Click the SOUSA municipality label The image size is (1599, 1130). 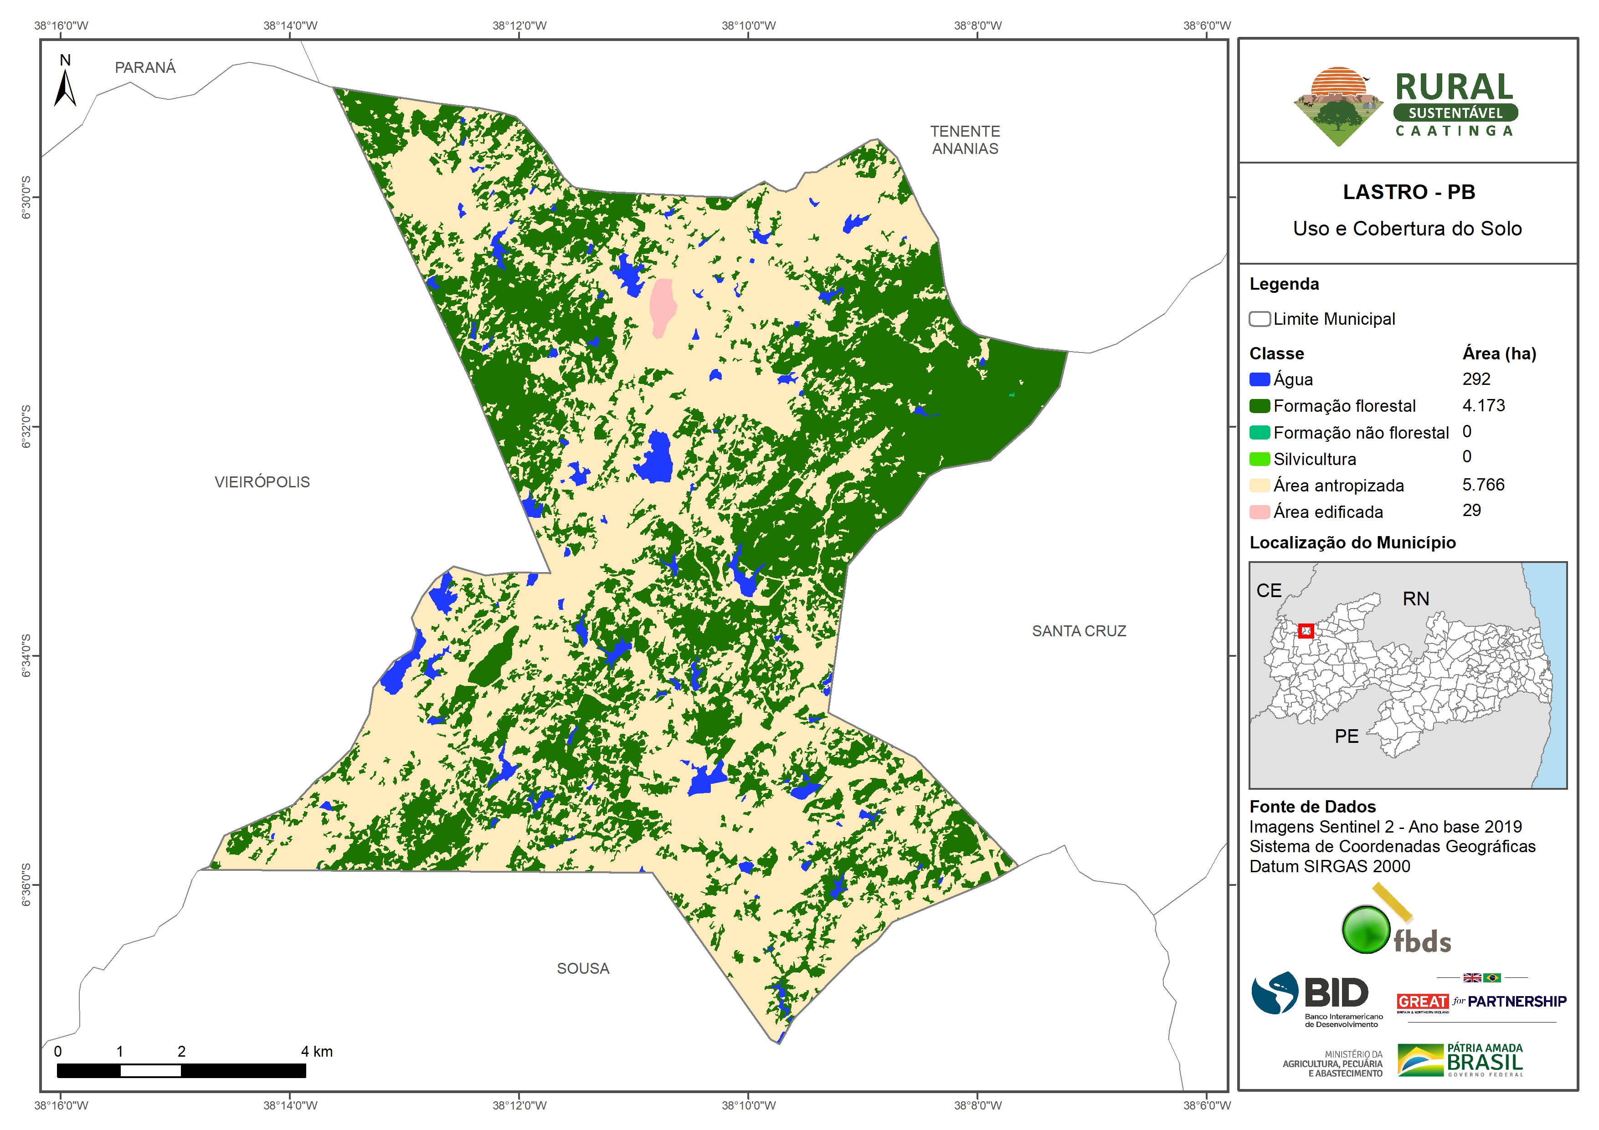pyautogui.click(x=583, y=968)
